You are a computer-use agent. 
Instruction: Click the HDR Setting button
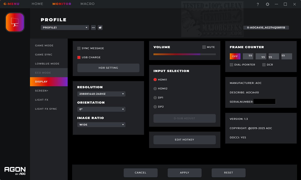coord(108,68)
